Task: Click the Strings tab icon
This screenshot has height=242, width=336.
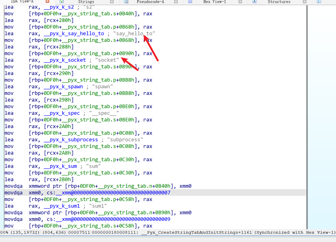Action: (62, 2)
